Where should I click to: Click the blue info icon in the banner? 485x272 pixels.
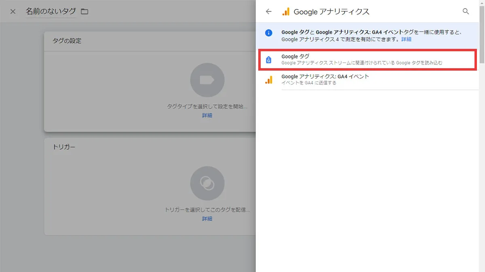[269, 33]
